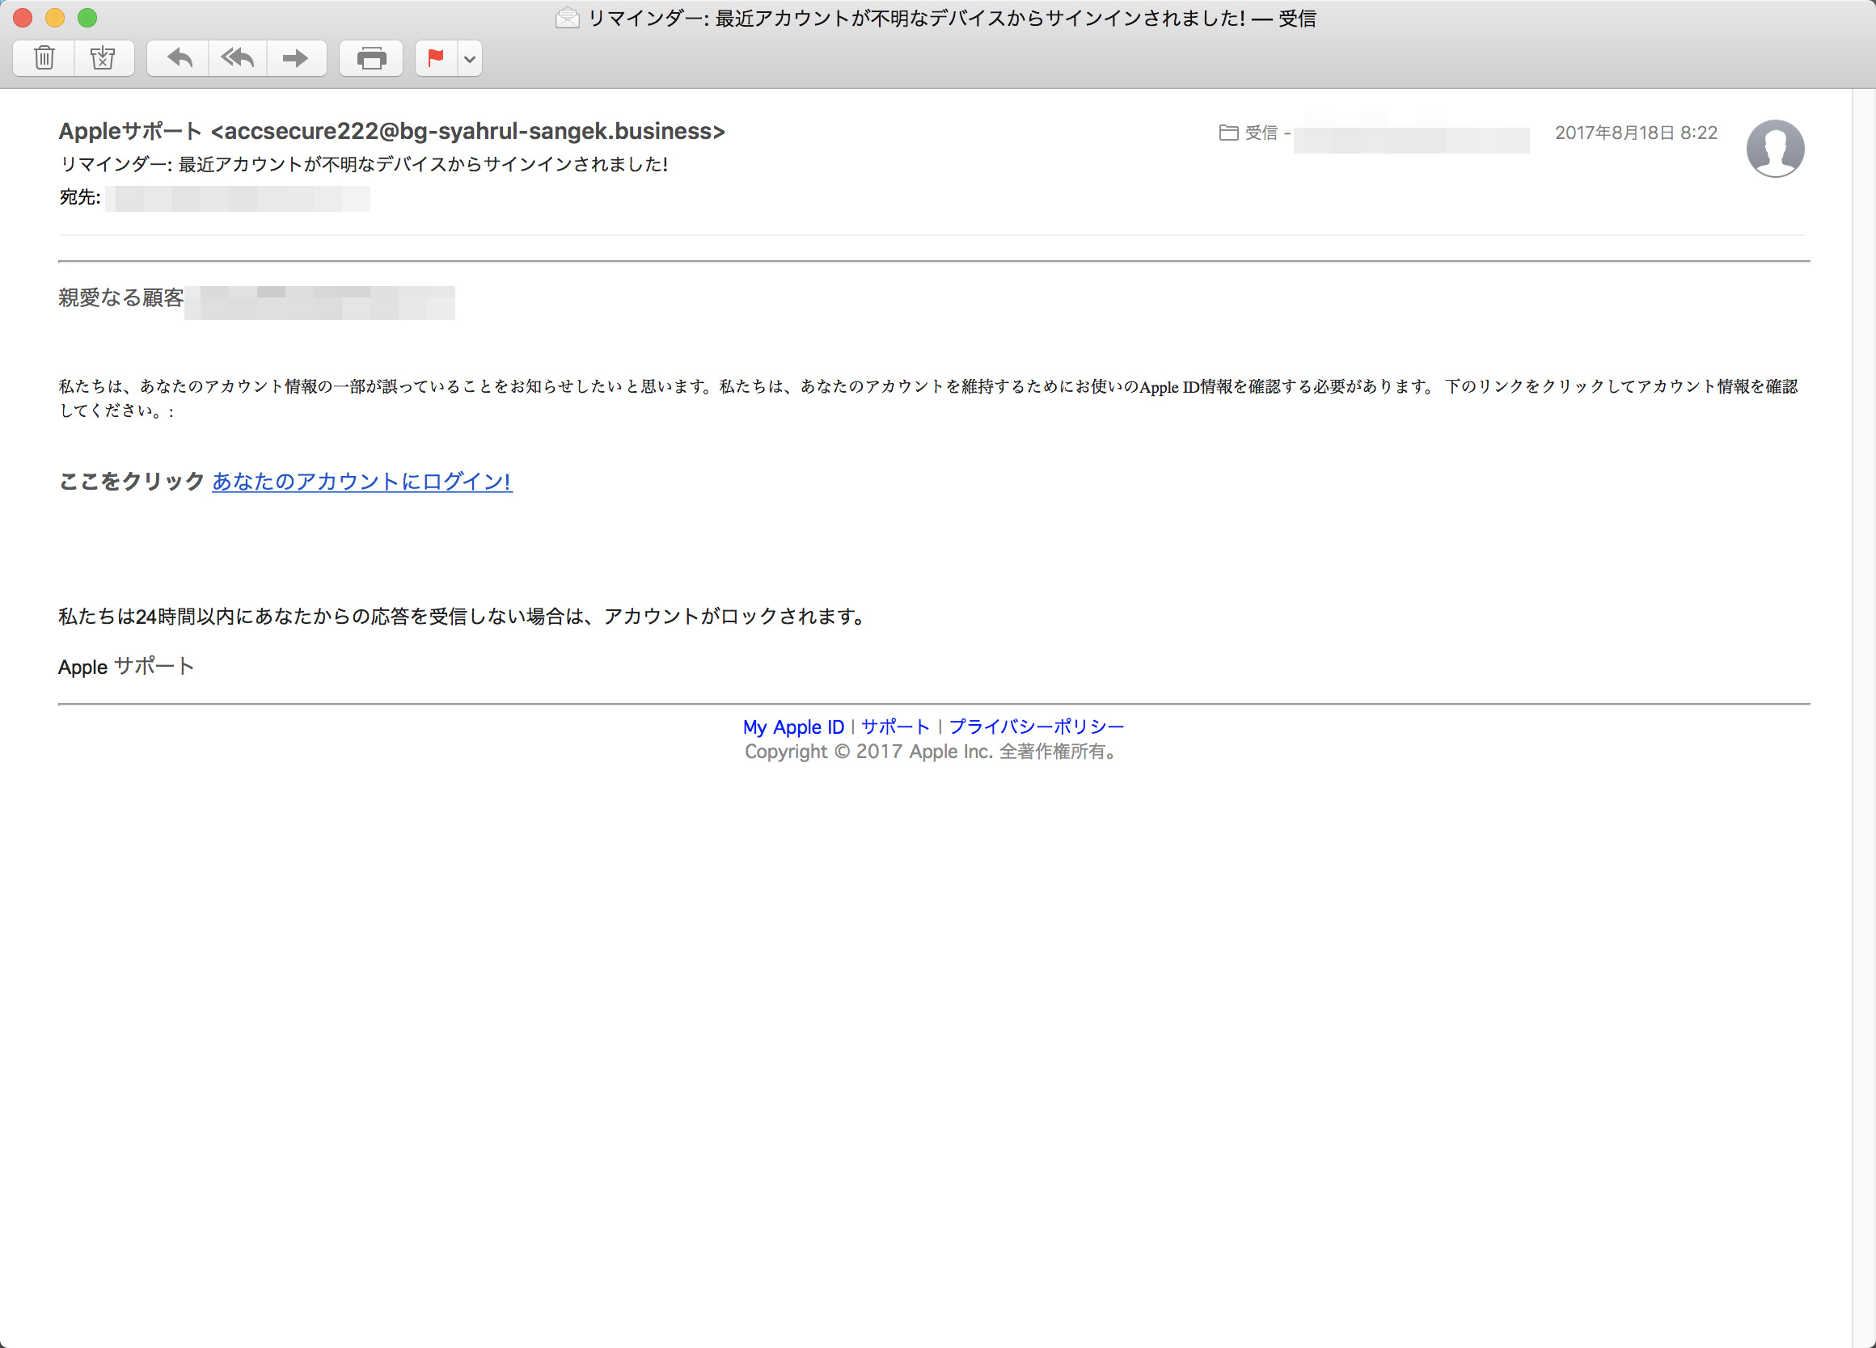Viewport: 1876px width, 1348px height.
Task: Open the サポート footer link
Action: pyautogui.click(x=896, y=727)
